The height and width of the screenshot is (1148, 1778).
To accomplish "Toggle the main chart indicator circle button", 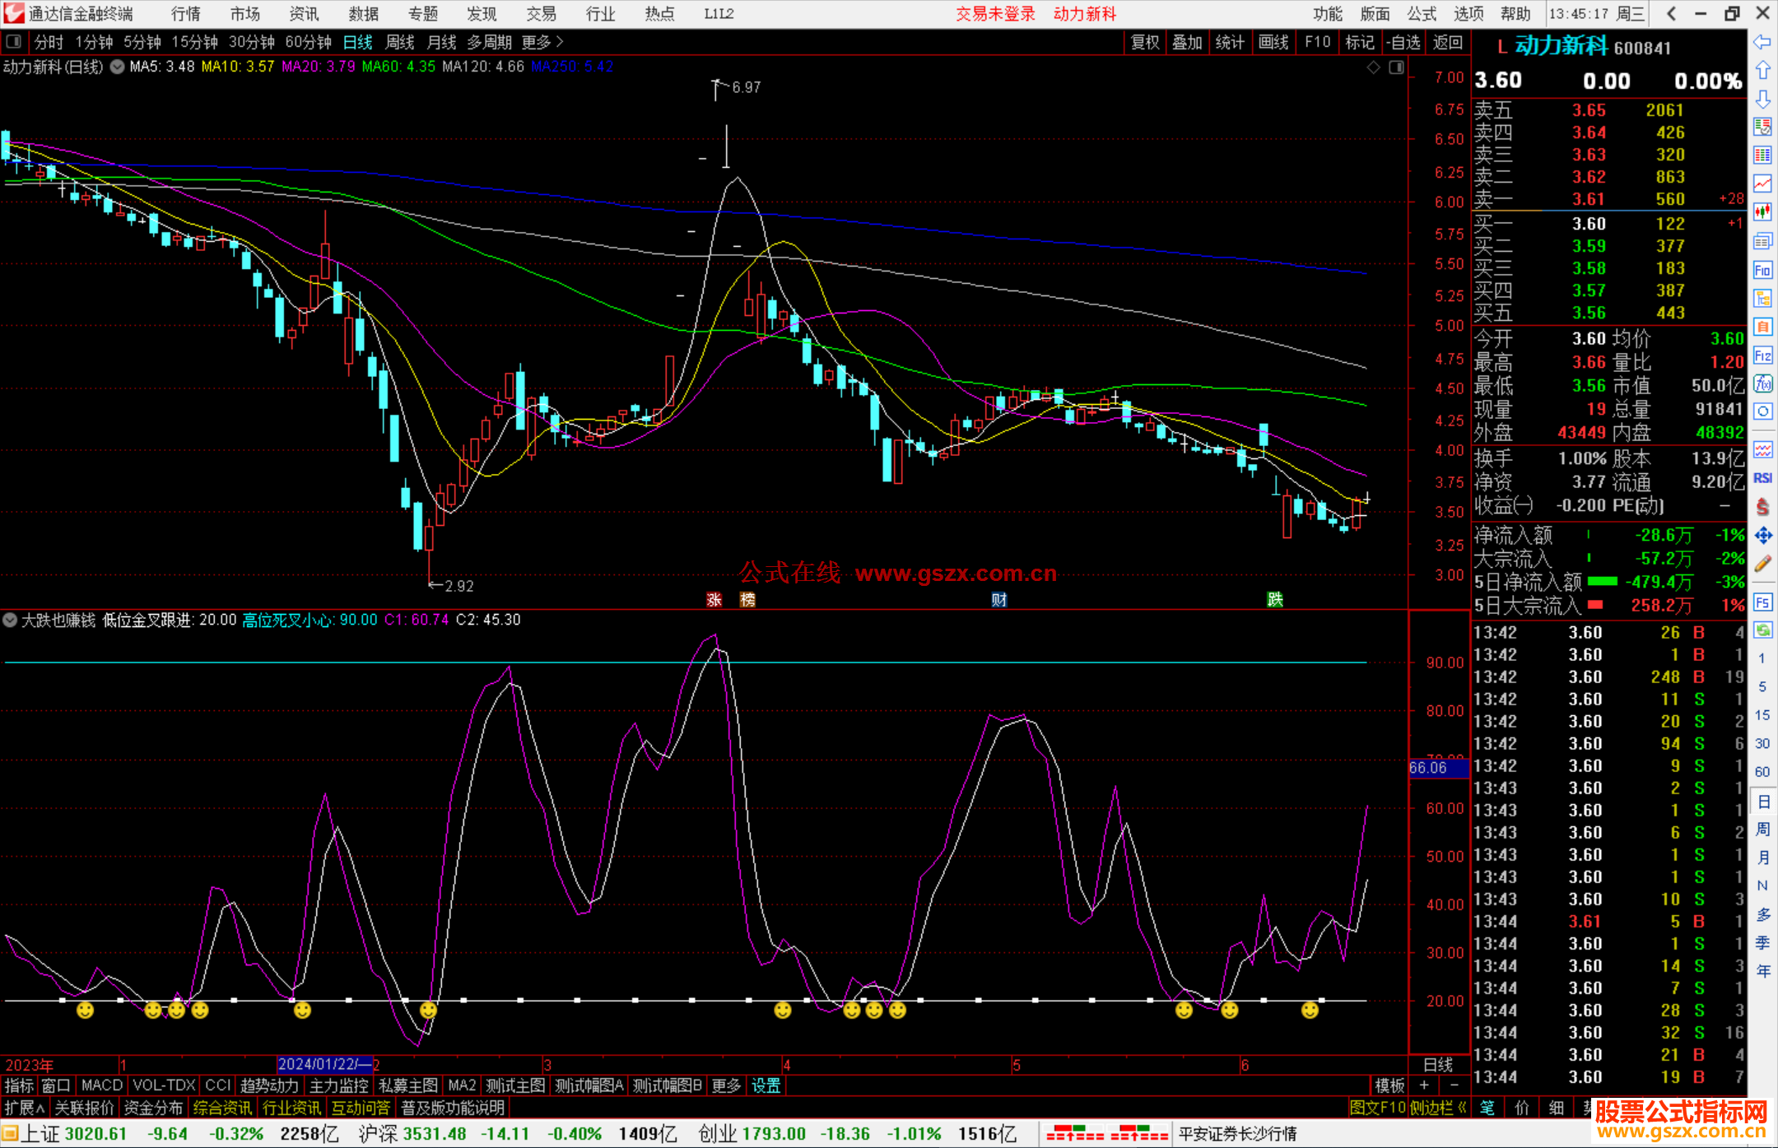I will (x=118, y=67).
